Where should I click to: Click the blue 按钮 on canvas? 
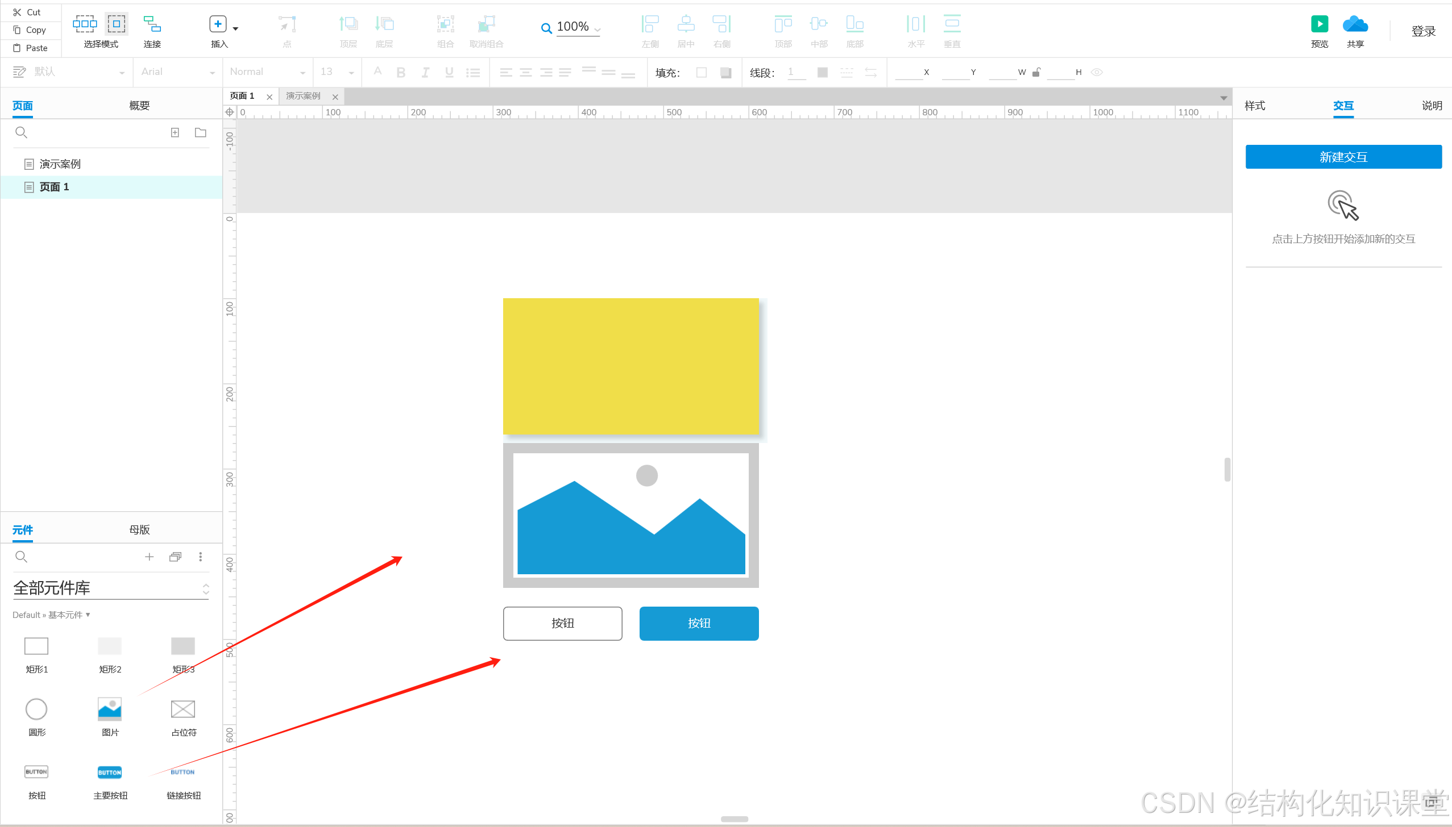pos(699,623)
